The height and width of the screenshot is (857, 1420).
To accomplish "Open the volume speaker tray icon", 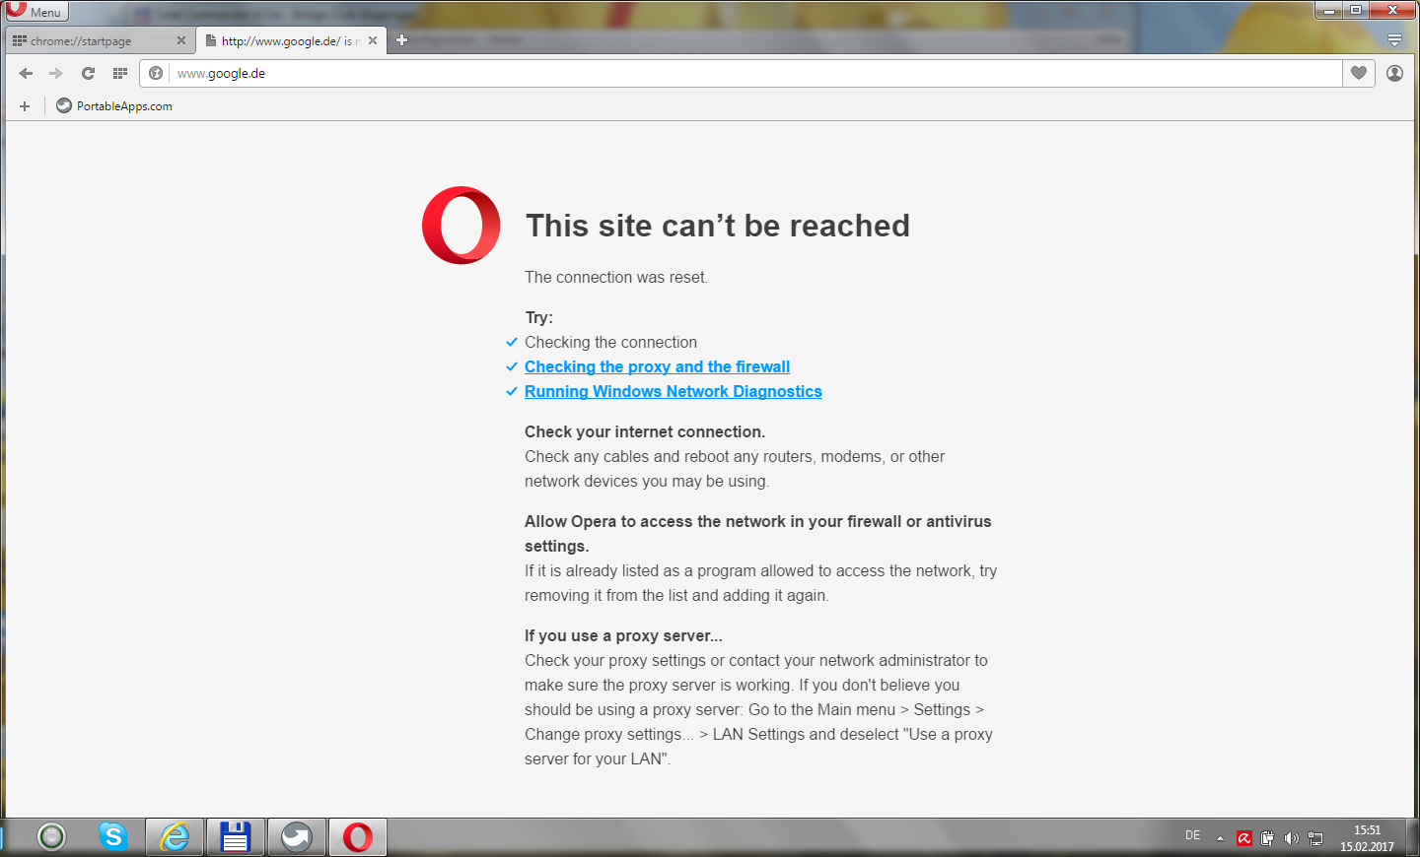I will (x=1292, y=838).
